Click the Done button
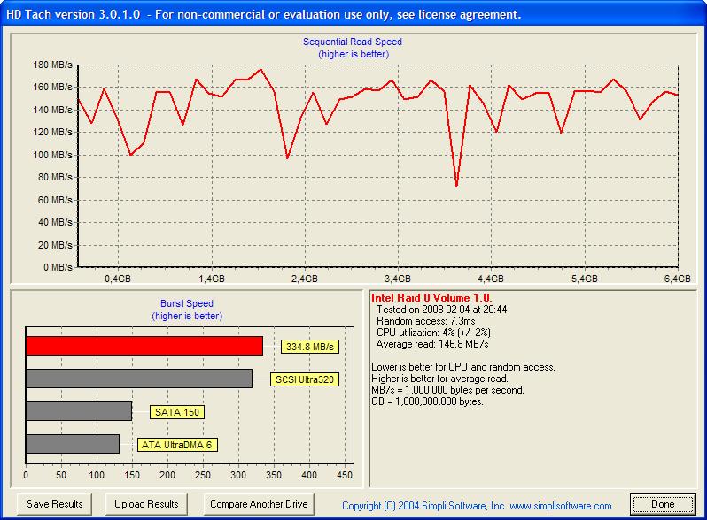 (663, 504)
